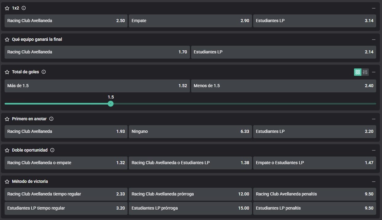Screen dimensions: 382x220
Task: Bet on Empate at 2.90
Action: pos(190,21)
